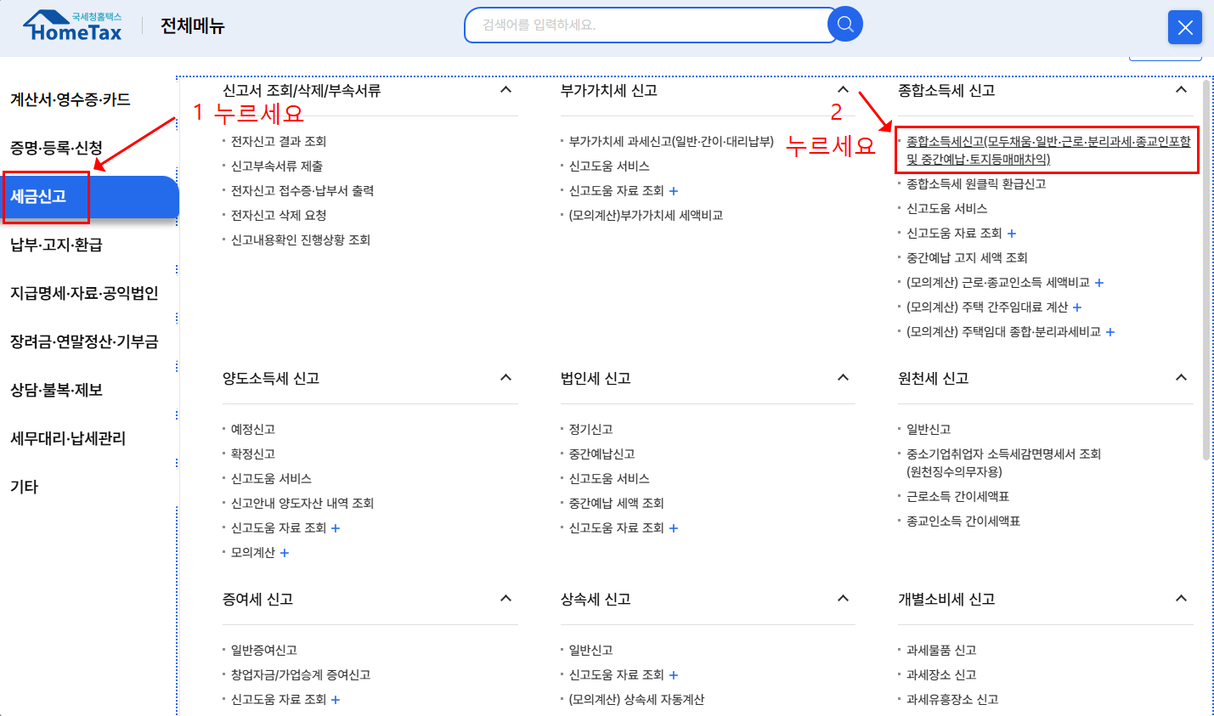Screen dimensions: 1214x716
Task: Select 납부·고지·환급 menu category
Action: tap(56, 245)
